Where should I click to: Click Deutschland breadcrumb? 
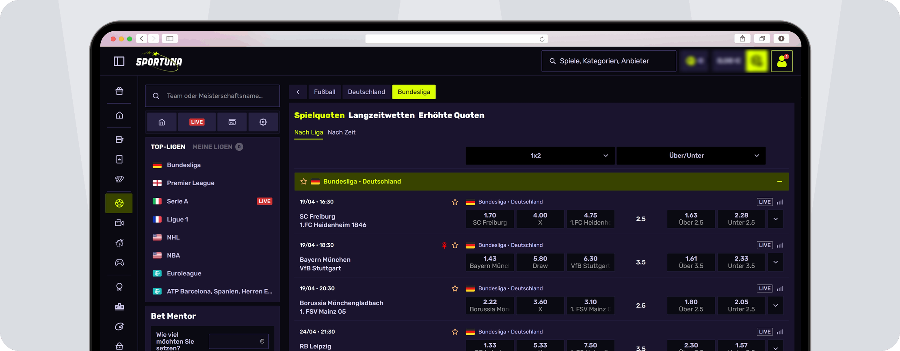366,92
